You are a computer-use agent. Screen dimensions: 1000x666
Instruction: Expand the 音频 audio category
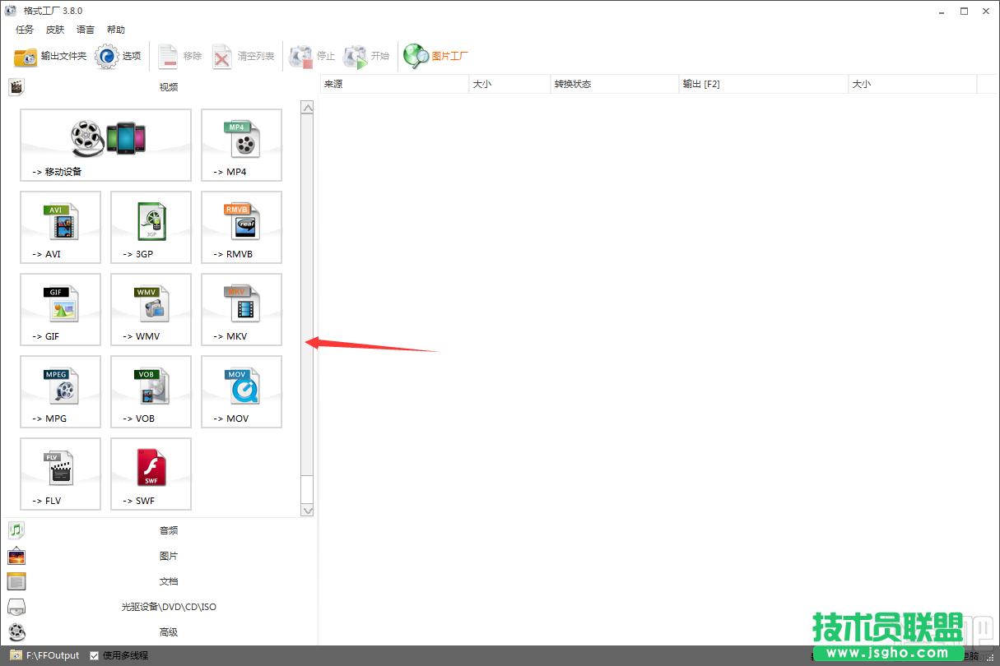coord(168,530)
